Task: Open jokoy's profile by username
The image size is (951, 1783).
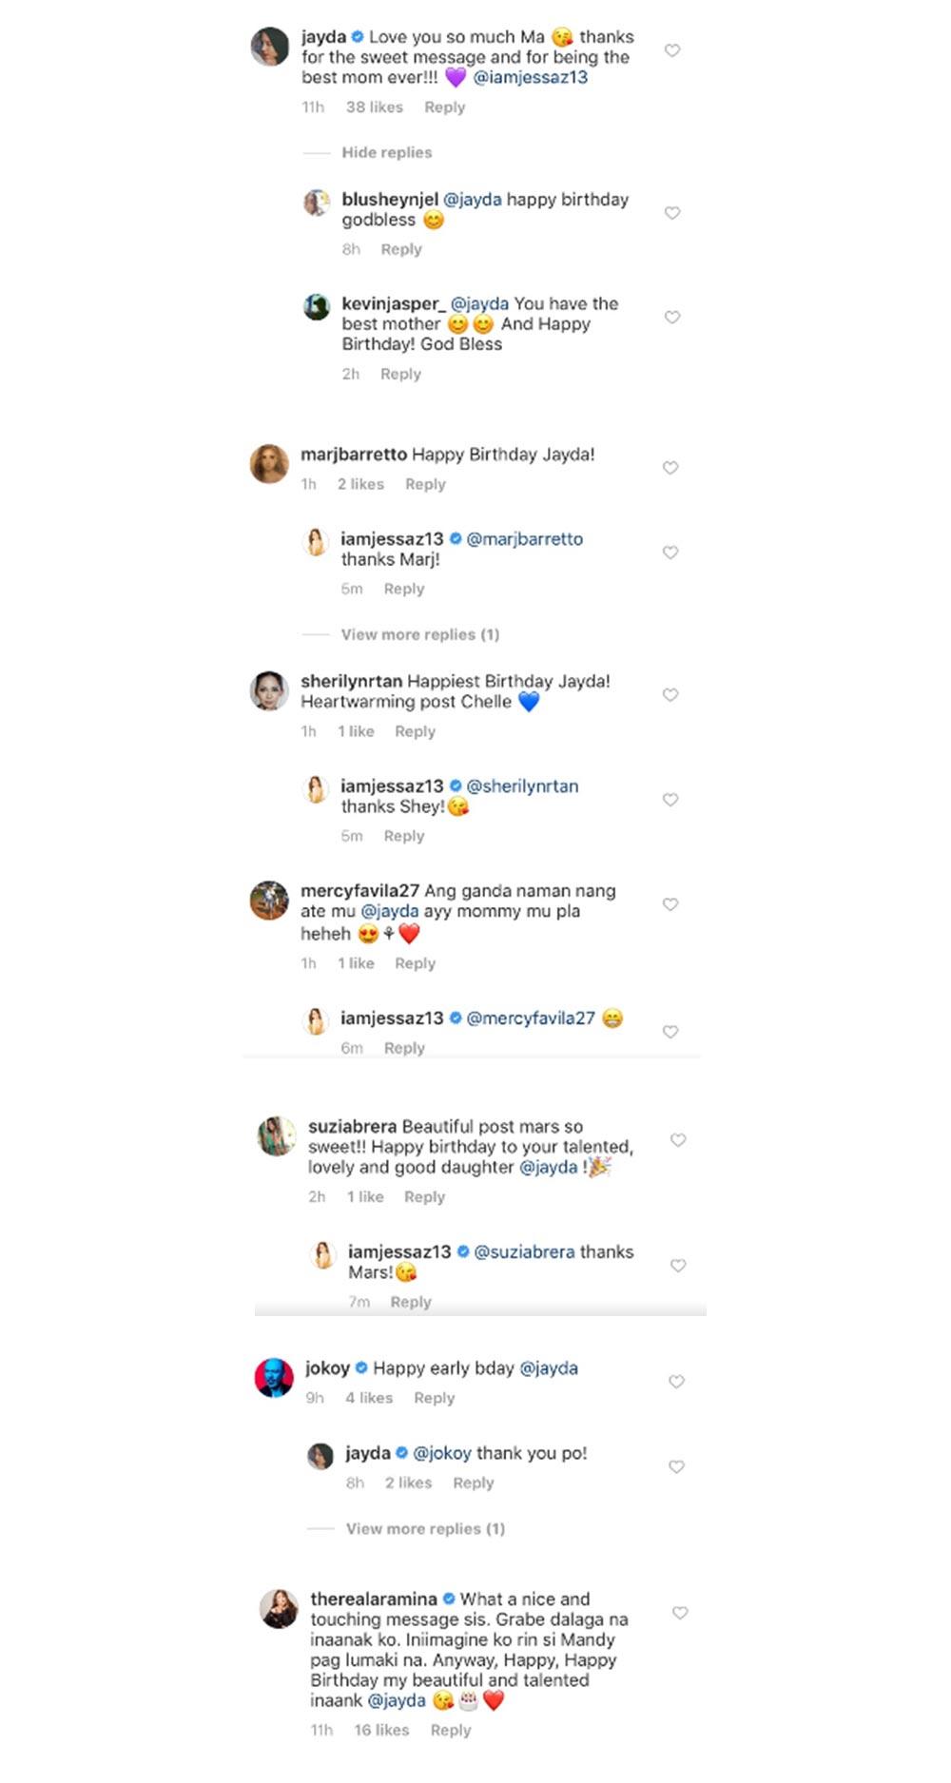Action: [x=327, y=1368]
